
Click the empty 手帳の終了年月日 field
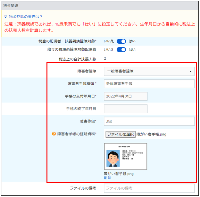(126, 109)
